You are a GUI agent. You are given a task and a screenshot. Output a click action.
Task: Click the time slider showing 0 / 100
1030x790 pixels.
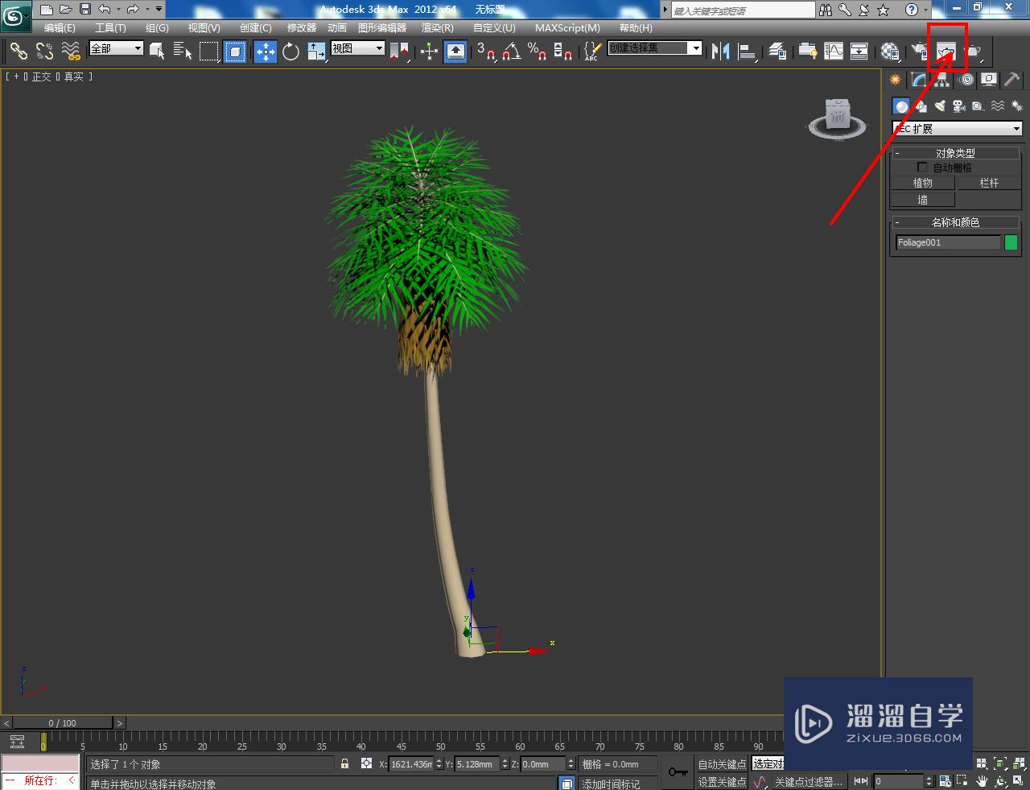63,723
